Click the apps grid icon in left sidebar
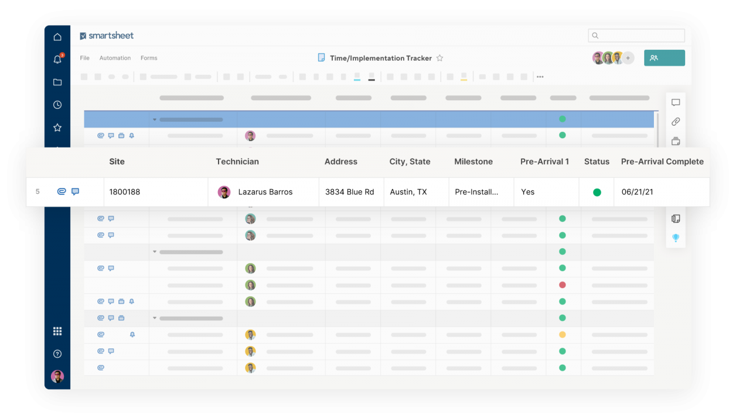 pyautogui.click(x=57, y=331)
